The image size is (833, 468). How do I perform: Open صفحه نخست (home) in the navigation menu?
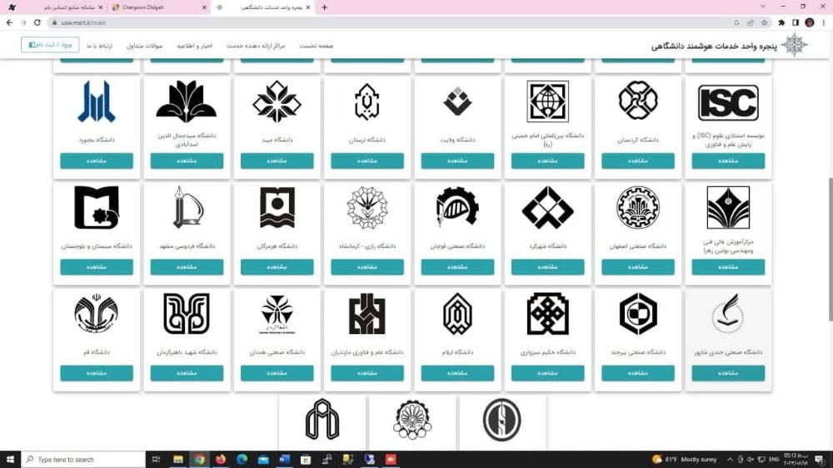[x=316, y=46]
